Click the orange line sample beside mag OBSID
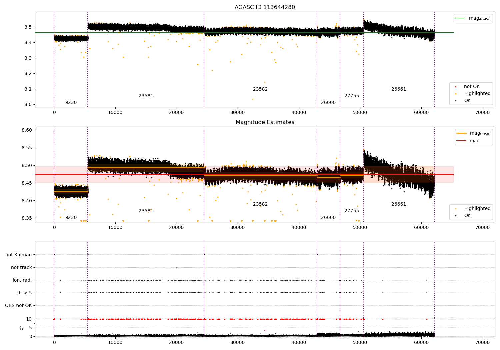500x350 pixels. [461, 133]
